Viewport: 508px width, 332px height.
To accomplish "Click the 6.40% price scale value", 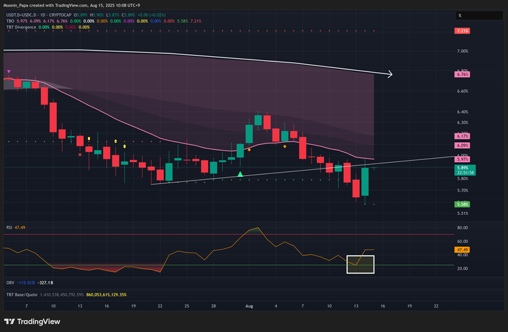I will 462,112.
